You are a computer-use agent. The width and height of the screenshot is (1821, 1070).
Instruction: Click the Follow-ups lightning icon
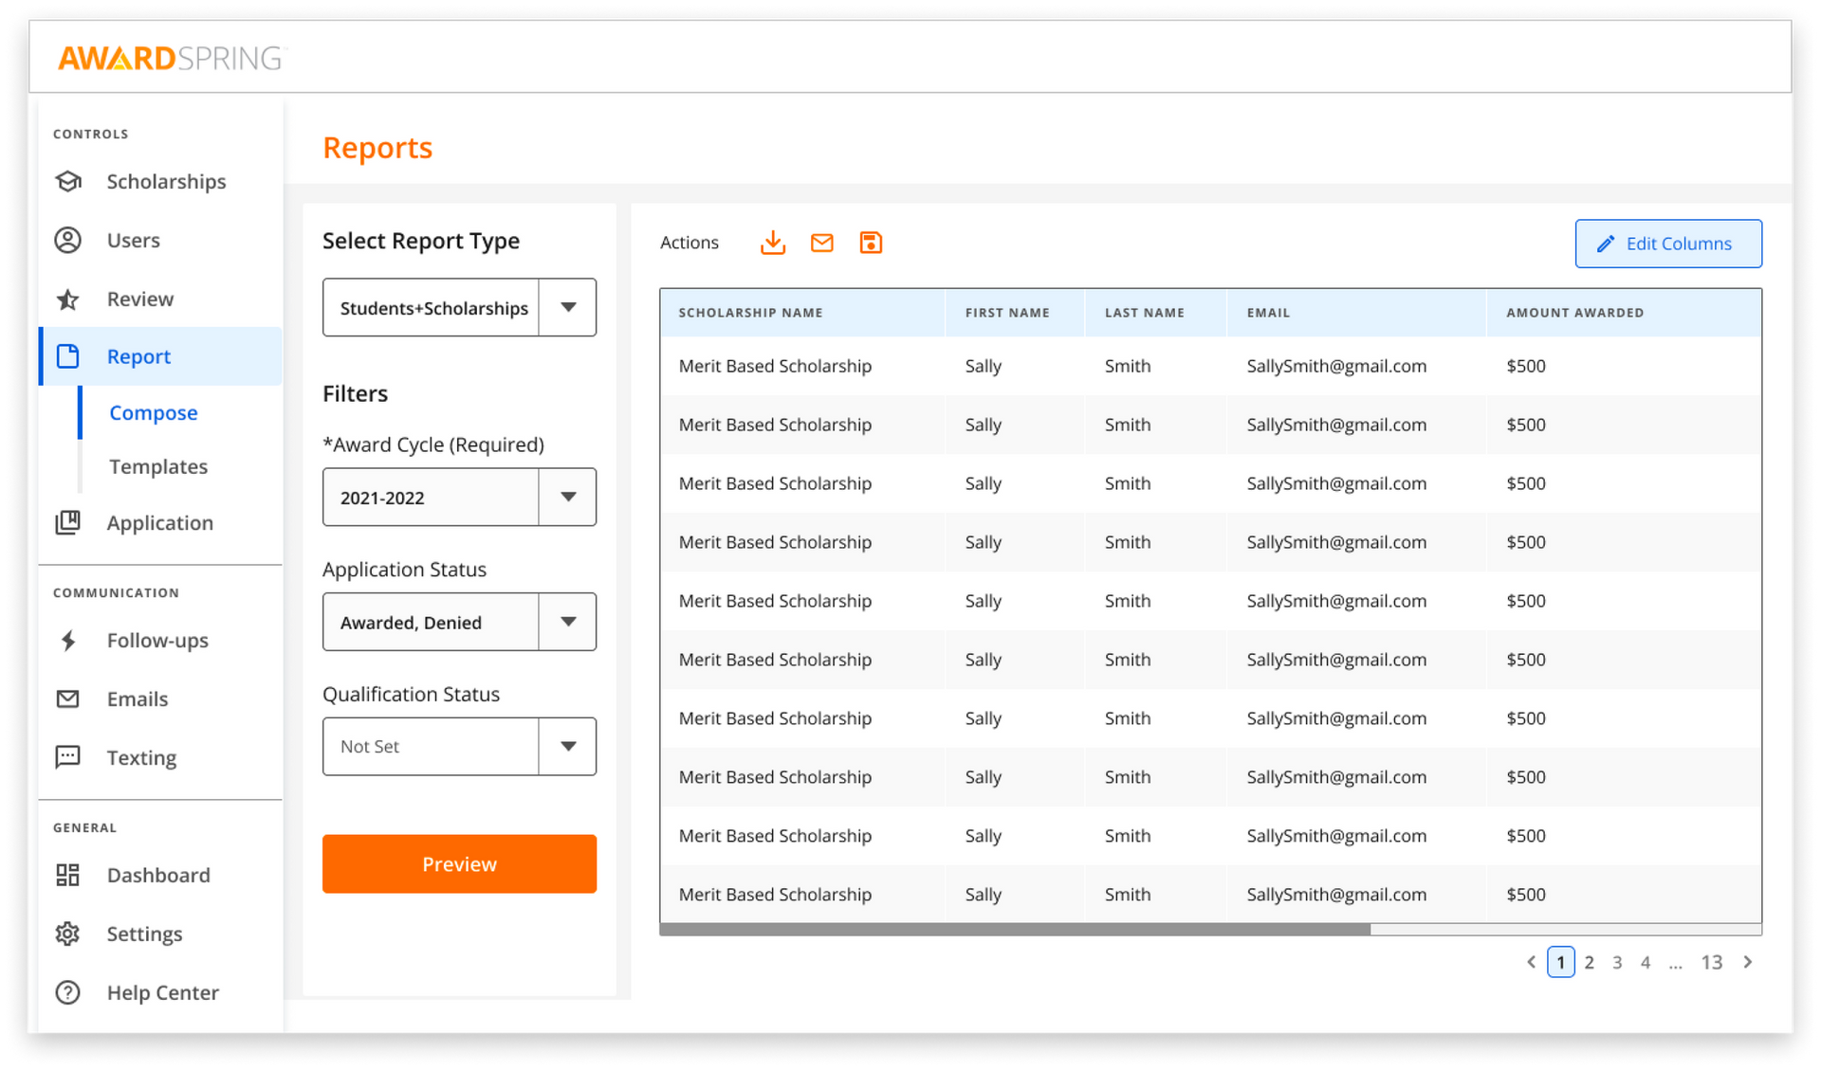[x=67, y=641]
